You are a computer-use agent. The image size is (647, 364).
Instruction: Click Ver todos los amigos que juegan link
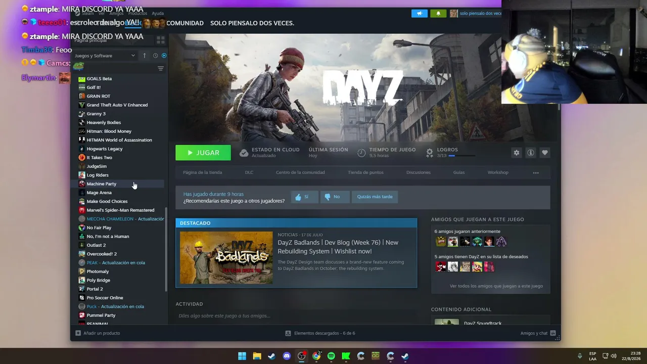click(x=496, y=286)
